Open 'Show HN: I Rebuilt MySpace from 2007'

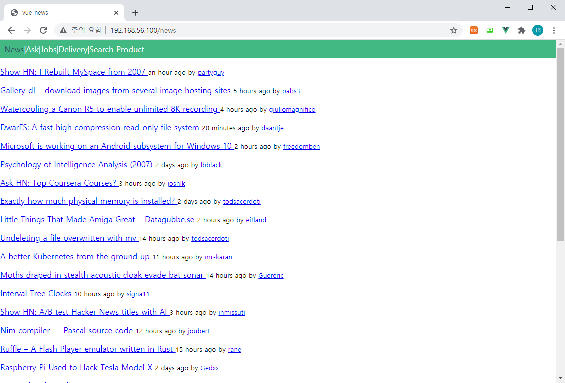pyautogui.click(x=74, y=72)
